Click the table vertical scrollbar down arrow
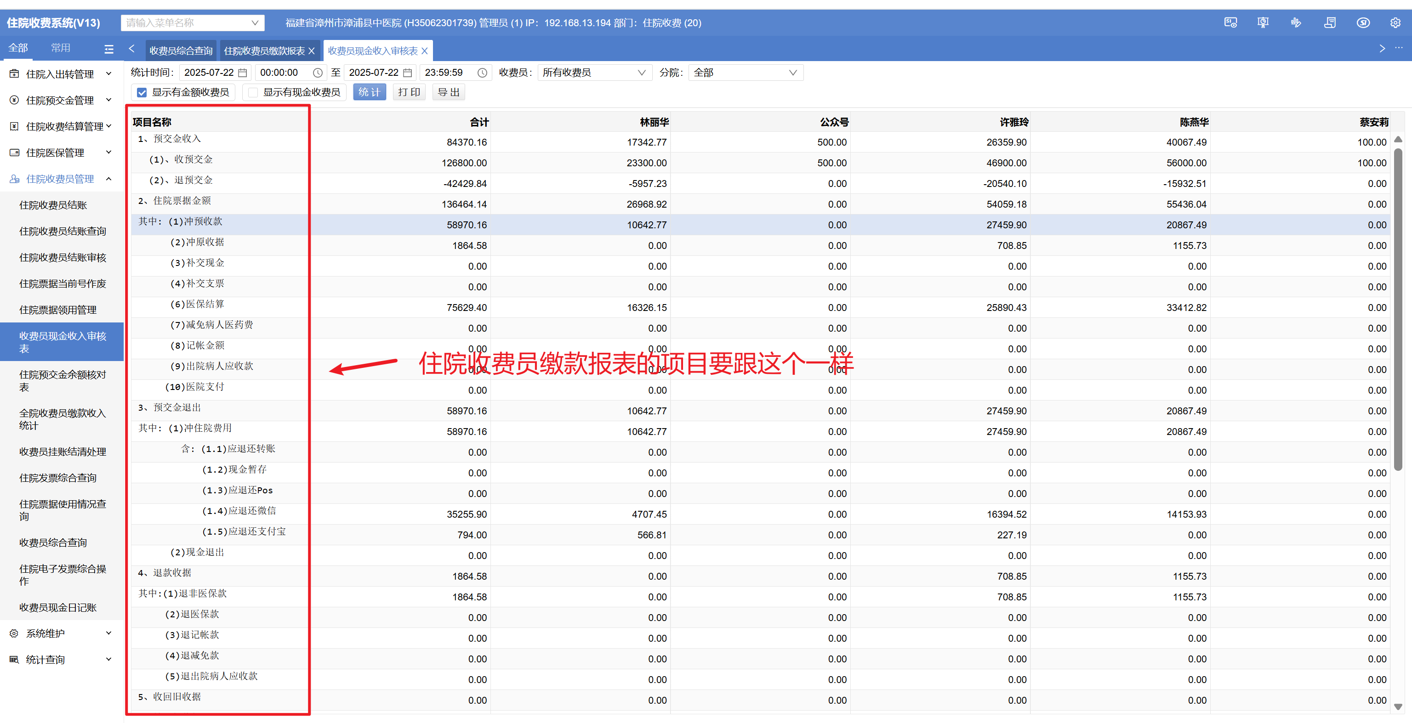 (1398, 706)
